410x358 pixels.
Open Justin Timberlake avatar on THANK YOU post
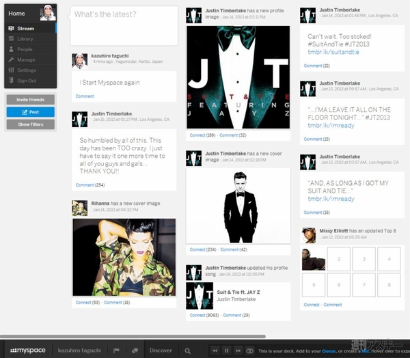point(80,120)
